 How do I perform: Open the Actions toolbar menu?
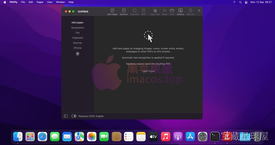[x=180, y=12]
